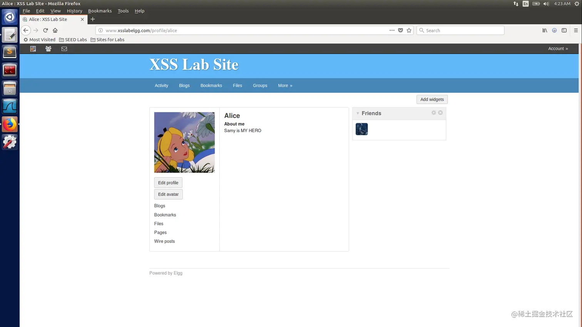This screenshot has width=582, height=327.
Task: Open the Tools menu
Action: (123, 11)
